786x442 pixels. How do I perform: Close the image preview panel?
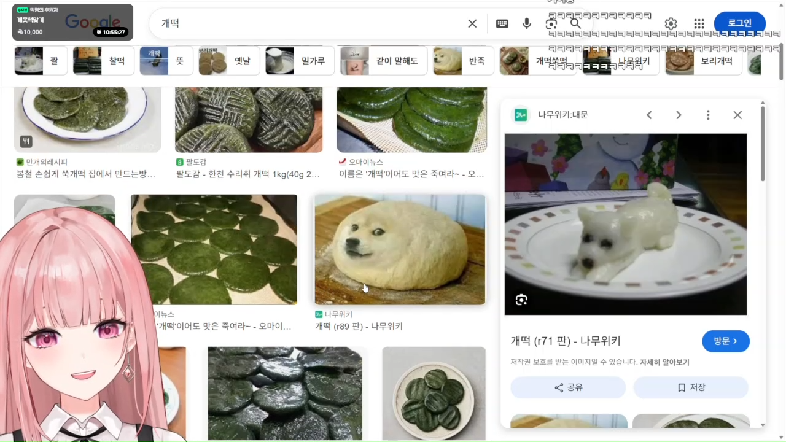737,115
